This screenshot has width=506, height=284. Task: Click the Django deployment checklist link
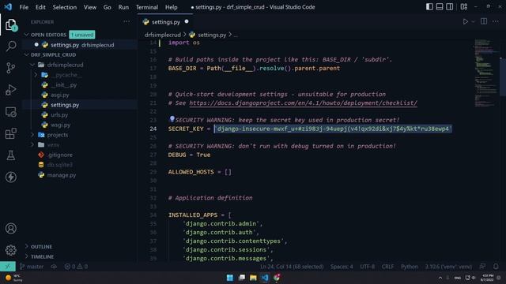tap(303, 103)
